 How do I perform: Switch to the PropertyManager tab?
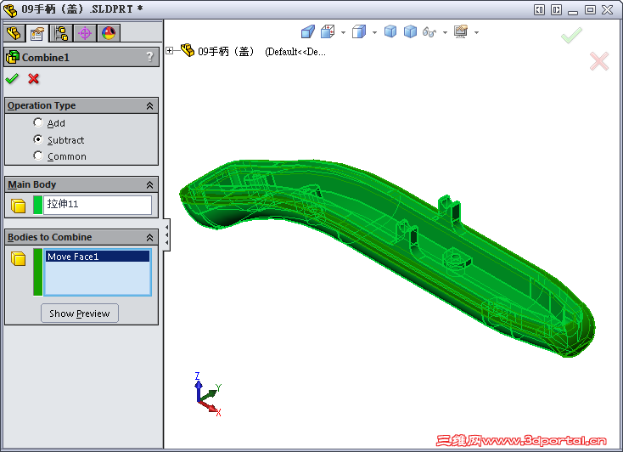point(36,33)
